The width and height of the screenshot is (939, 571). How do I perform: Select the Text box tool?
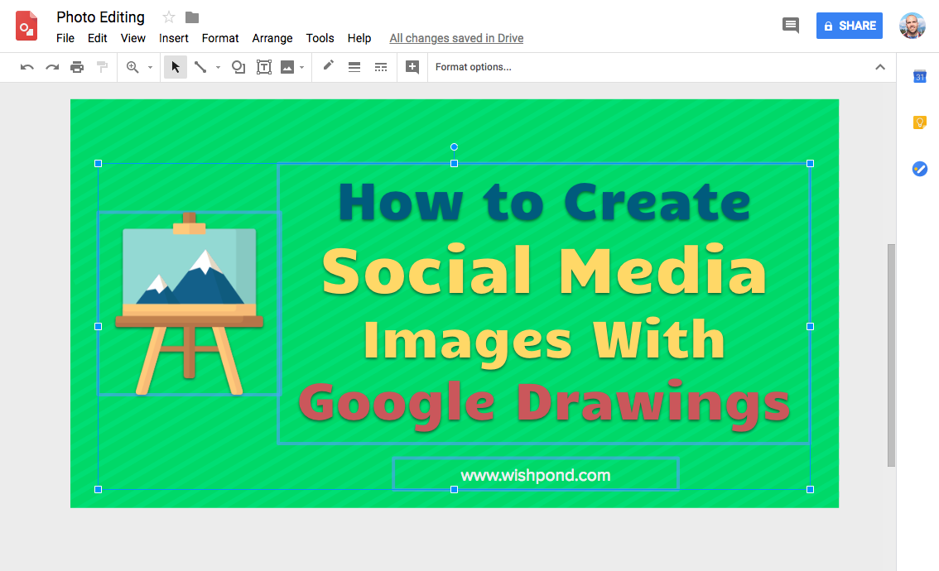point(263,67)
